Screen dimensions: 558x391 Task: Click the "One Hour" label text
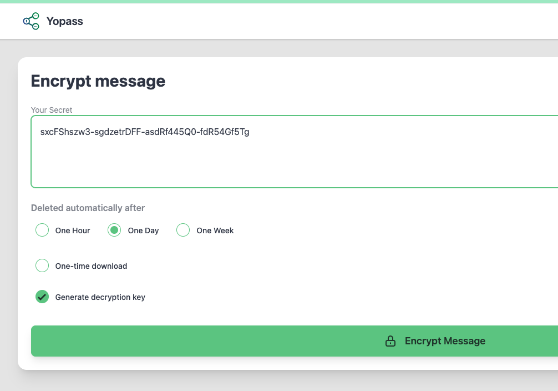coord(73,230)
